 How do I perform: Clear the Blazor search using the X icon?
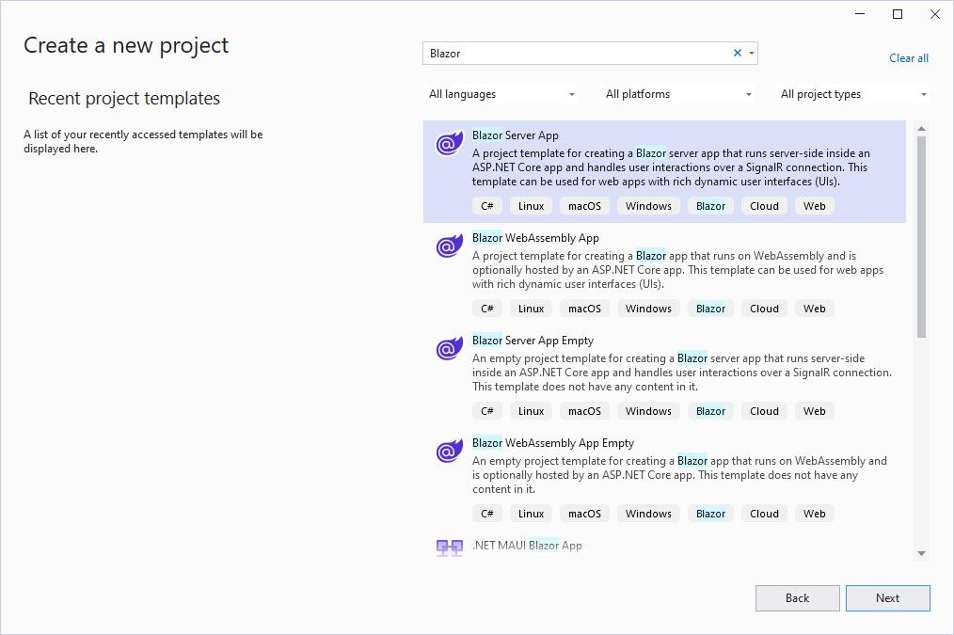(738, 53)
